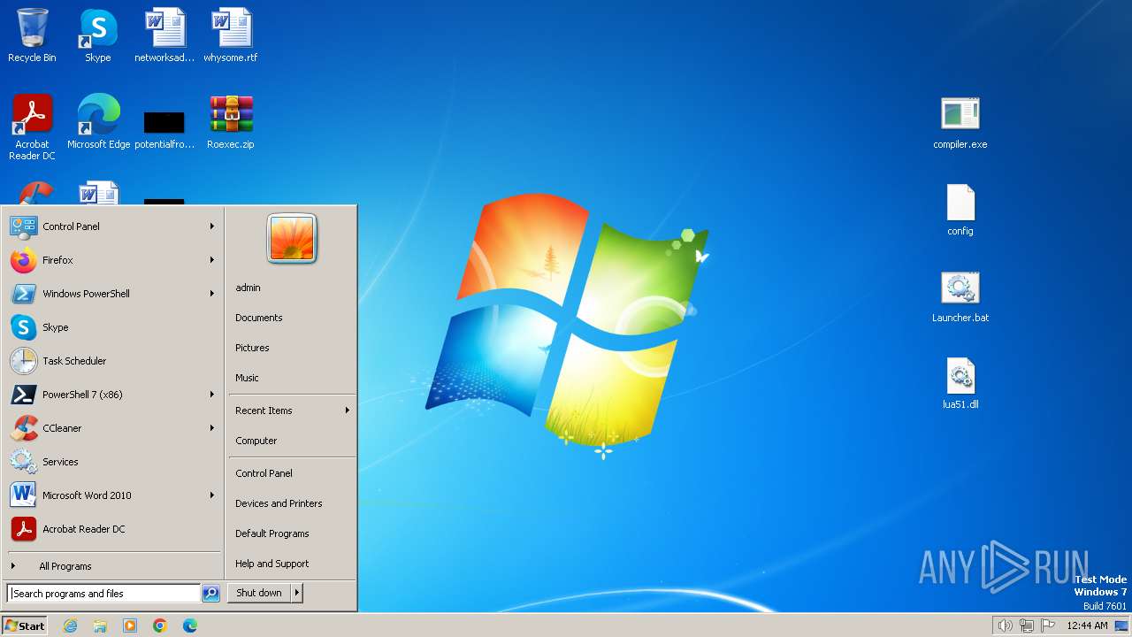Open Acrobat Reader DC from Start menu
Screen dimensions: 1132x637
(113, 529)
